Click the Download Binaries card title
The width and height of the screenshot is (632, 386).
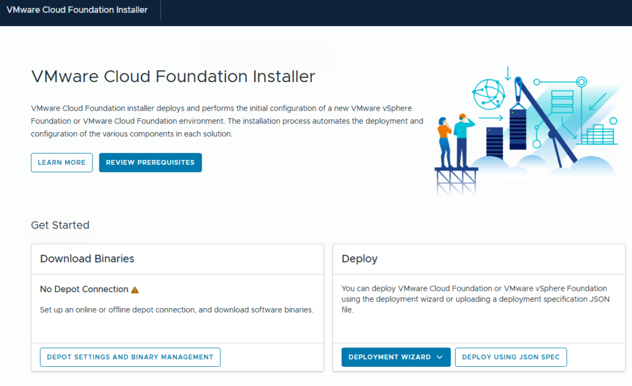[x=87, y=259]
